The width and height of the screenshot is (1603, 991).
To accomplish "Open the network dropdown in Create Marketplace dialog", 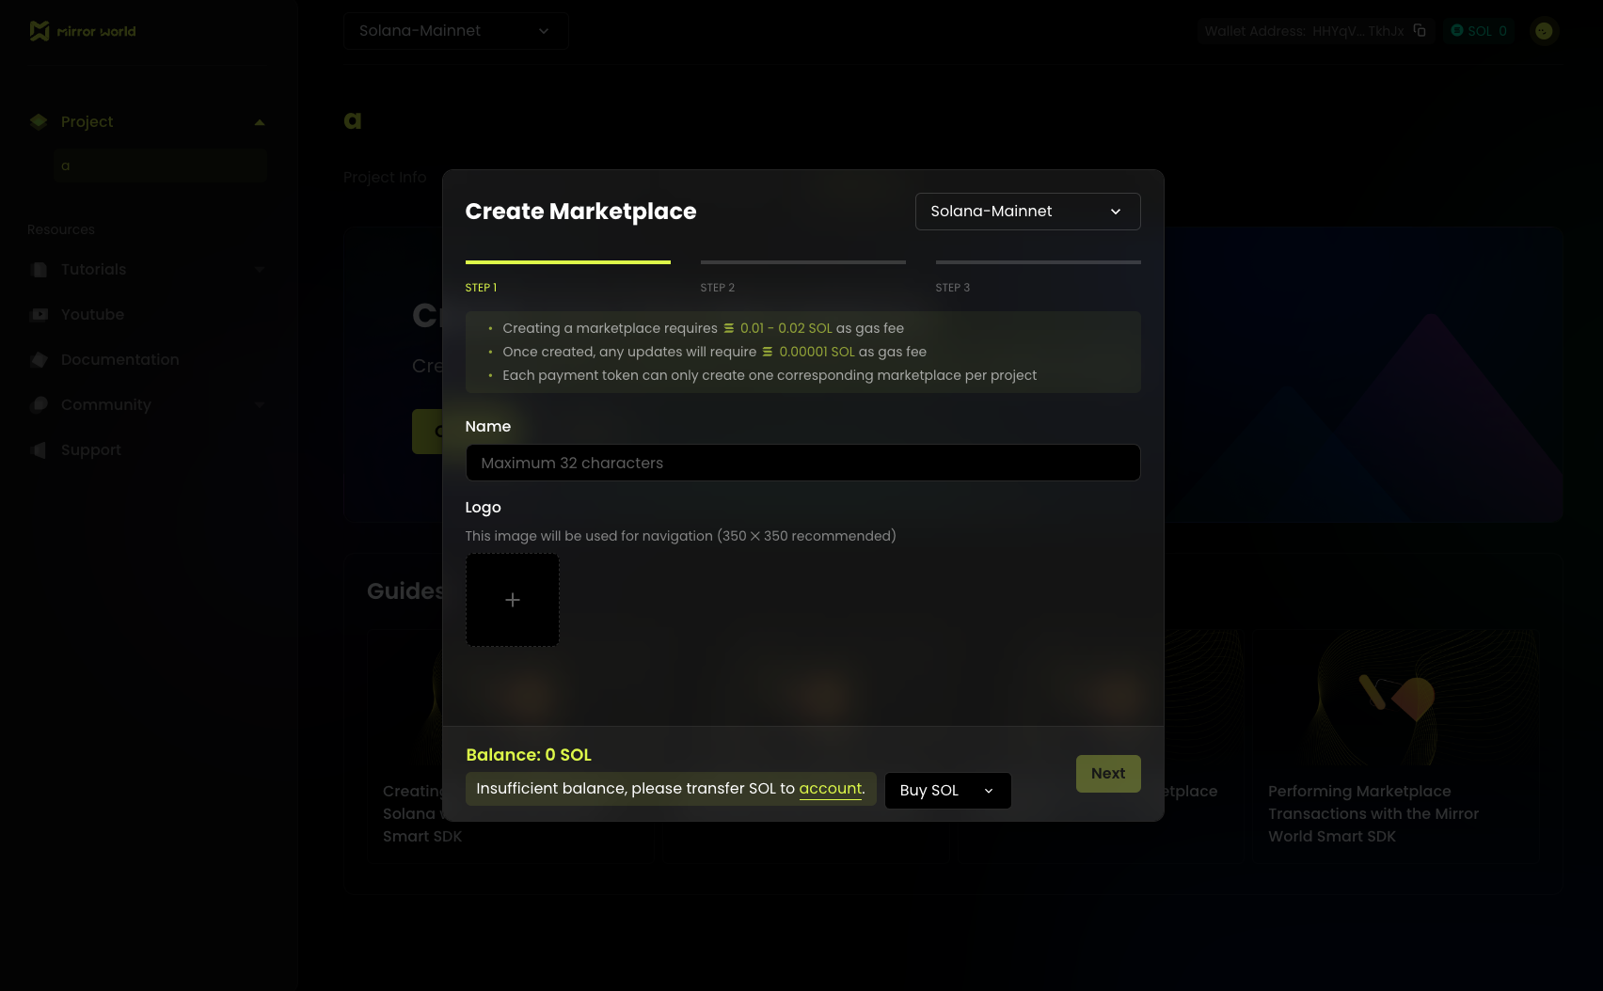I will [1028, 212].
